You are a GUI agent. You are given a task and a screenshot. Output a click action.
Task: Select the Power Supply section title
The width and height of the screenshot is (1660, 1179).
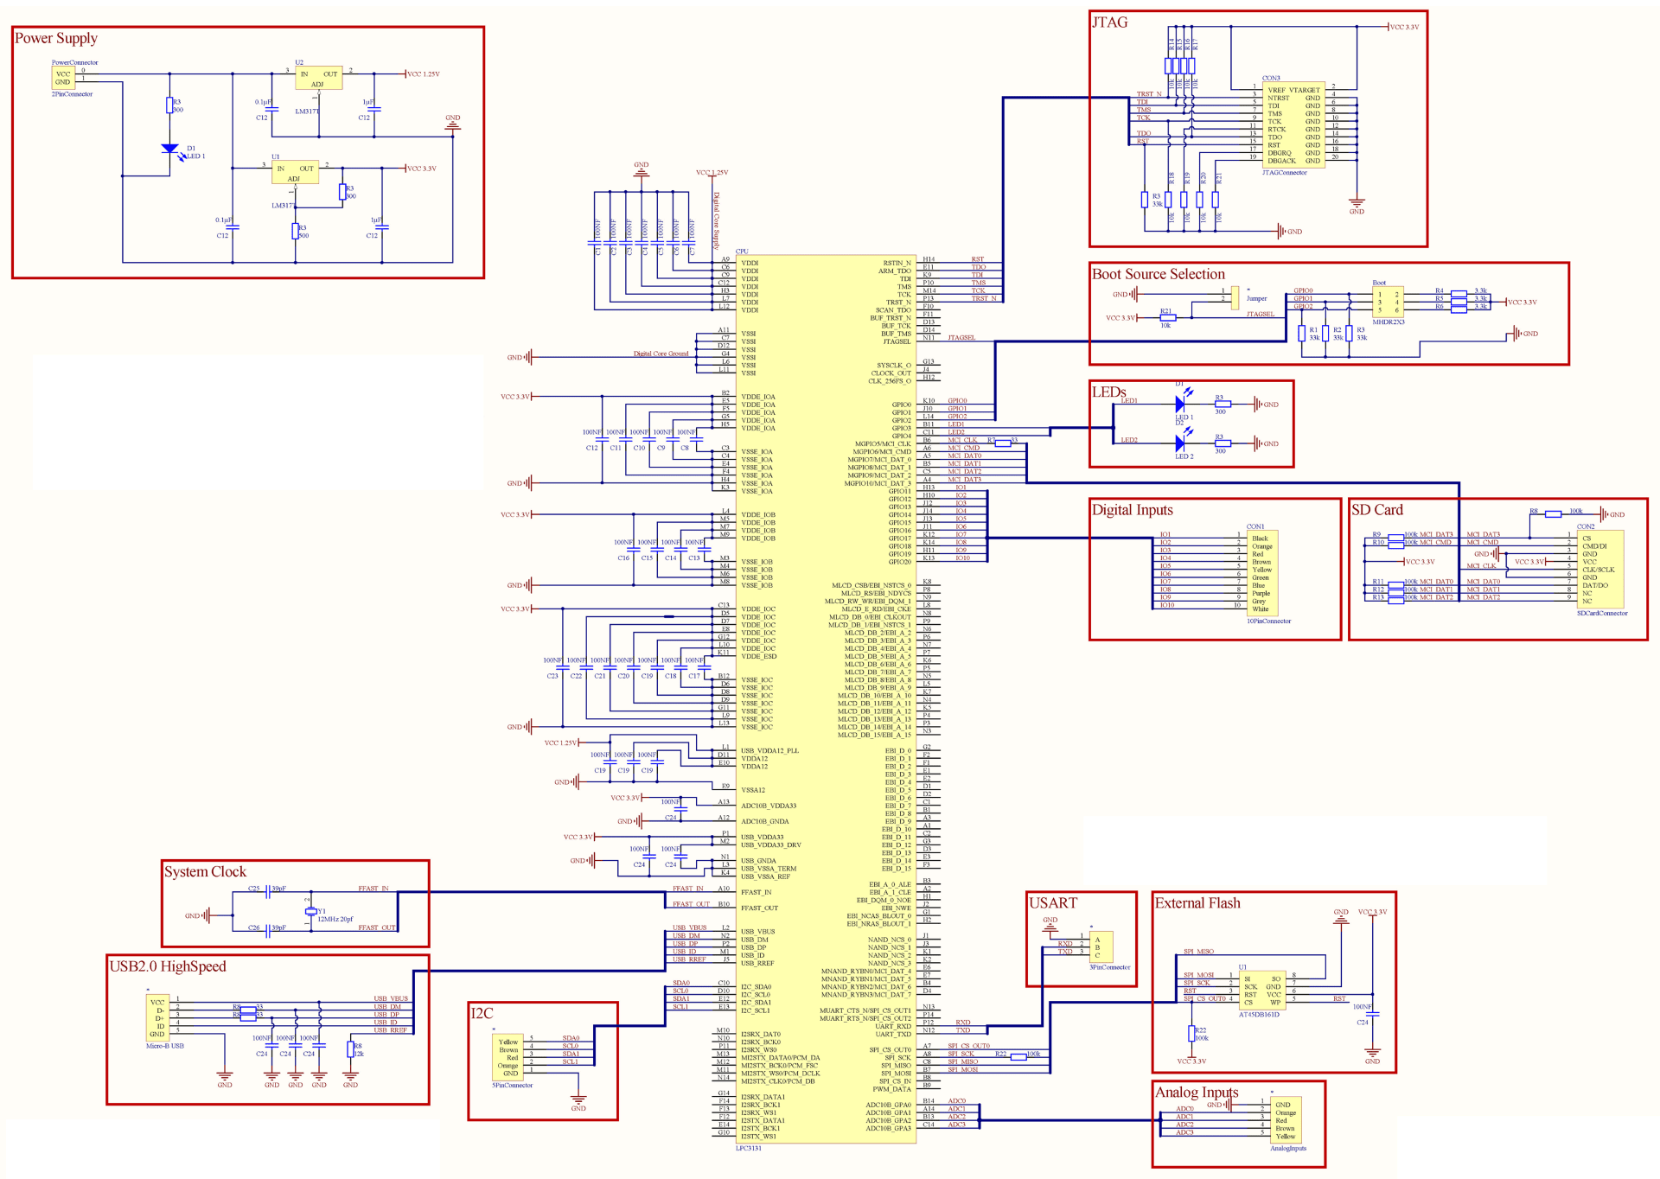point(56,38)
